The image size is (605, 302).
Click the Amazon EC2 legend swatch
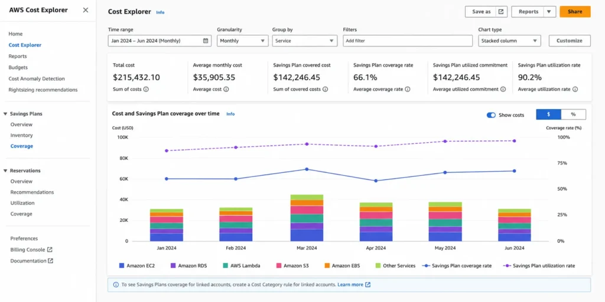click(x=122, y=265)
